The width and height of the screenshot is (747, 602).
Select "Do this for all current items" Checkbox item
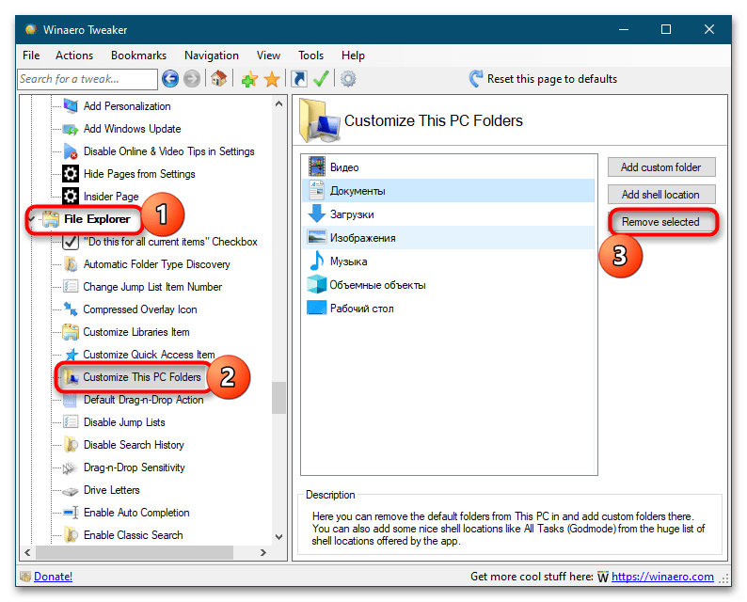(169, 242)
